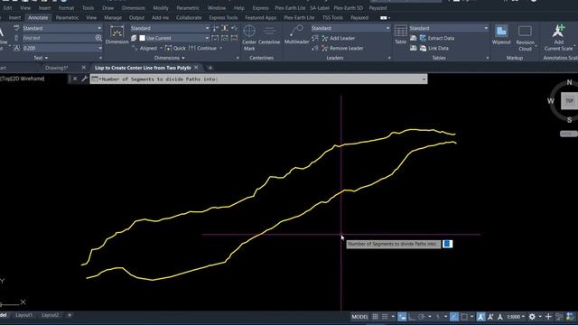The width and height of the screenshot is (578, 325).
Task: Switch to the Drawing1 document tab
Action: [56, 68]
